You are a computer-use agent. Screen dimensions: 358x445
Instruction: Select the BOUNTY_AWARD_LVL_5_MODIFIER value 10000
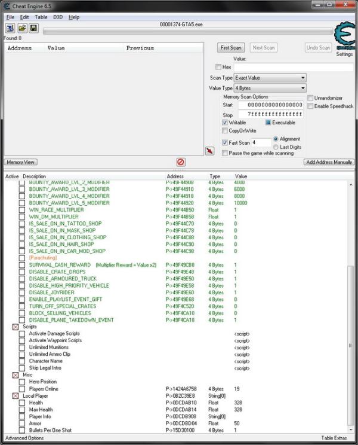240,203
